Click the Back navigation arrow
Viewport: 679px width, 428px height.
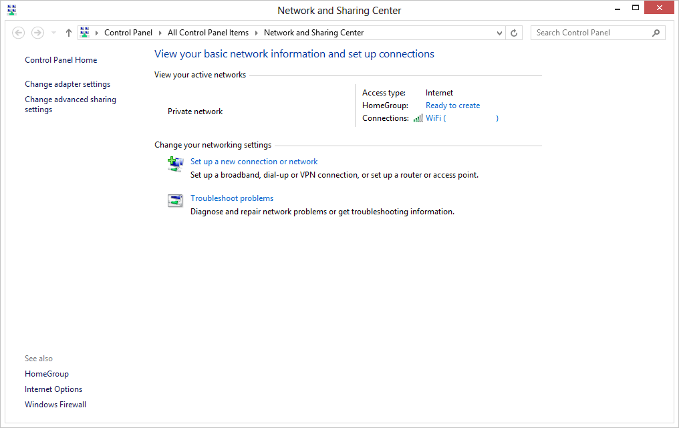(19, 33)
